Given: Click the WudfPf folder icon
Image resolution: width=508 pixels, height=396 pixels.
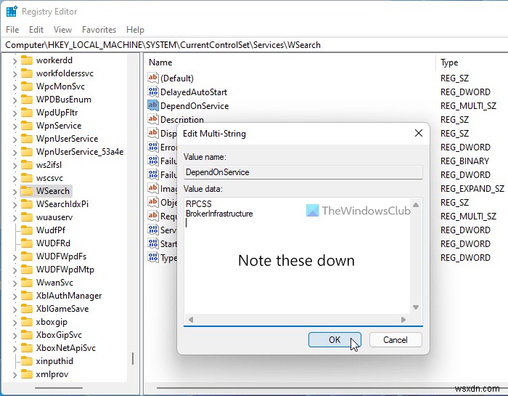Looking at the screenshot, I should click(27, 230).
